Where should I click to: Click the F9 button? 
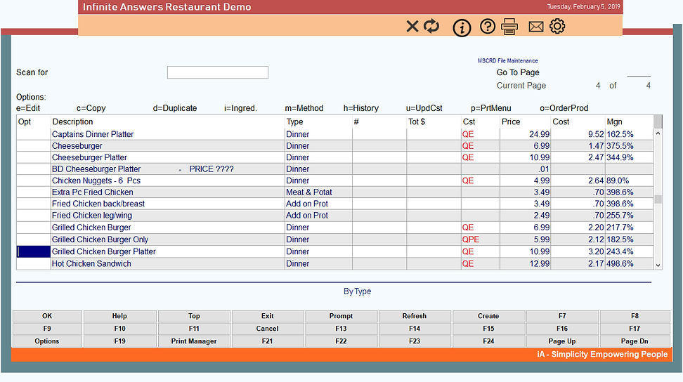point(47,329)
